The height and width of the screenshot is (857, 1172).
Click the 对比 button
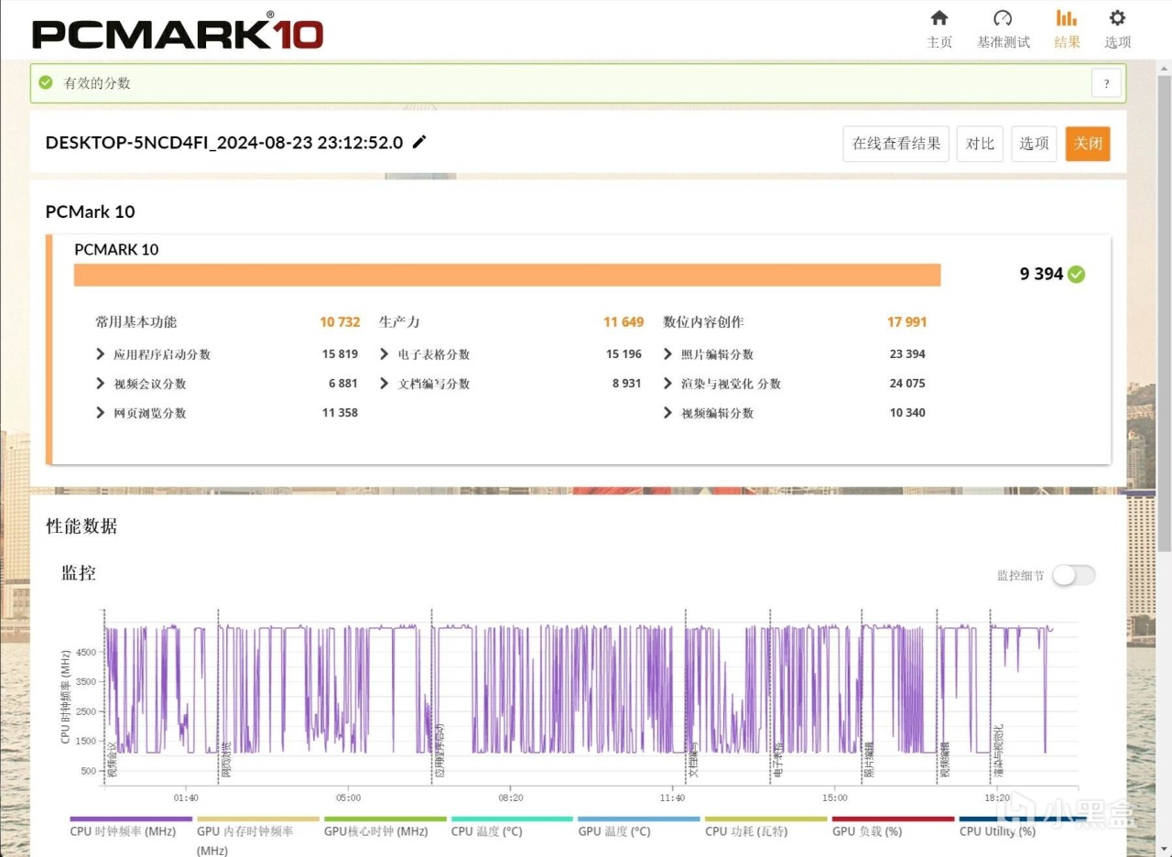pyautogui.click(x=980, y=144)
